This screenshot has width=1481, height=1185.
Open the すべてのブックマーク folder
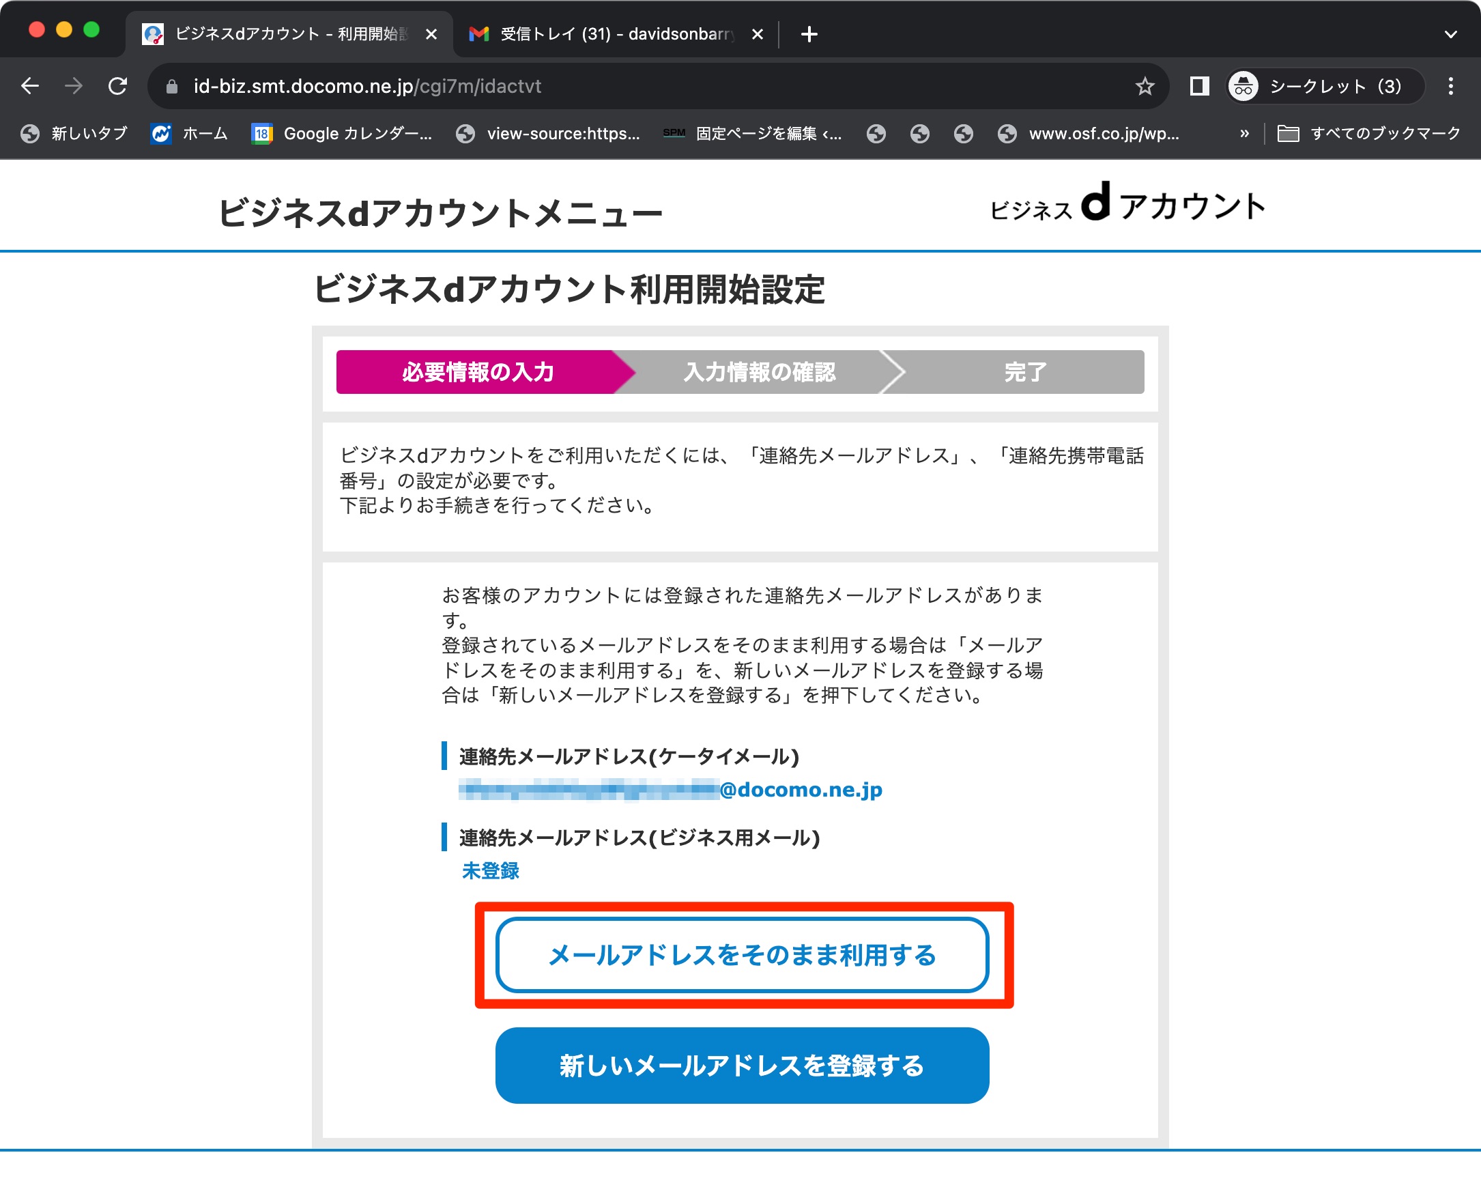pos(1368,133)
